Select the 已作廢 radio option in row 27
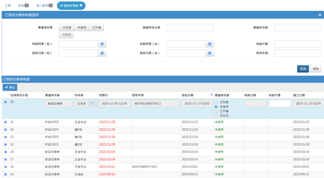324x178 pixels. coord(216,111)
